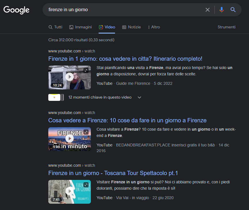This screenshot has width=249, height=210.
Task: Open the Altro menu
Action: [x=154, y=27]
